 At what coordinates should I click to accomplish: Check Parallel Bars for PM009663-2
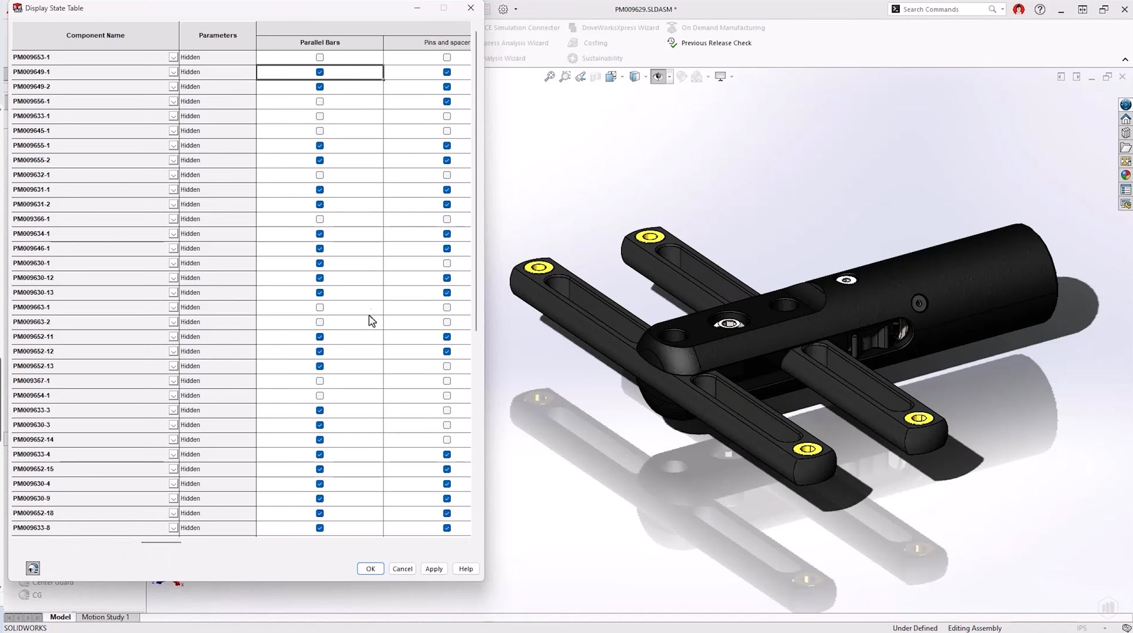coord(320,322)
